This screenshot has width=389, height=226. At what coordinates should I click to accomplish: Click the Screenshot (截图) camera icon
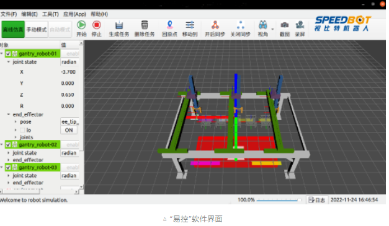point(285,25)
